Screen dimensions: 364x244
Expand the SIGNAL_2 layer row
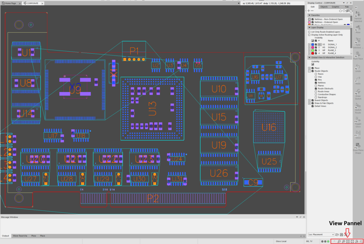(309, 47)
